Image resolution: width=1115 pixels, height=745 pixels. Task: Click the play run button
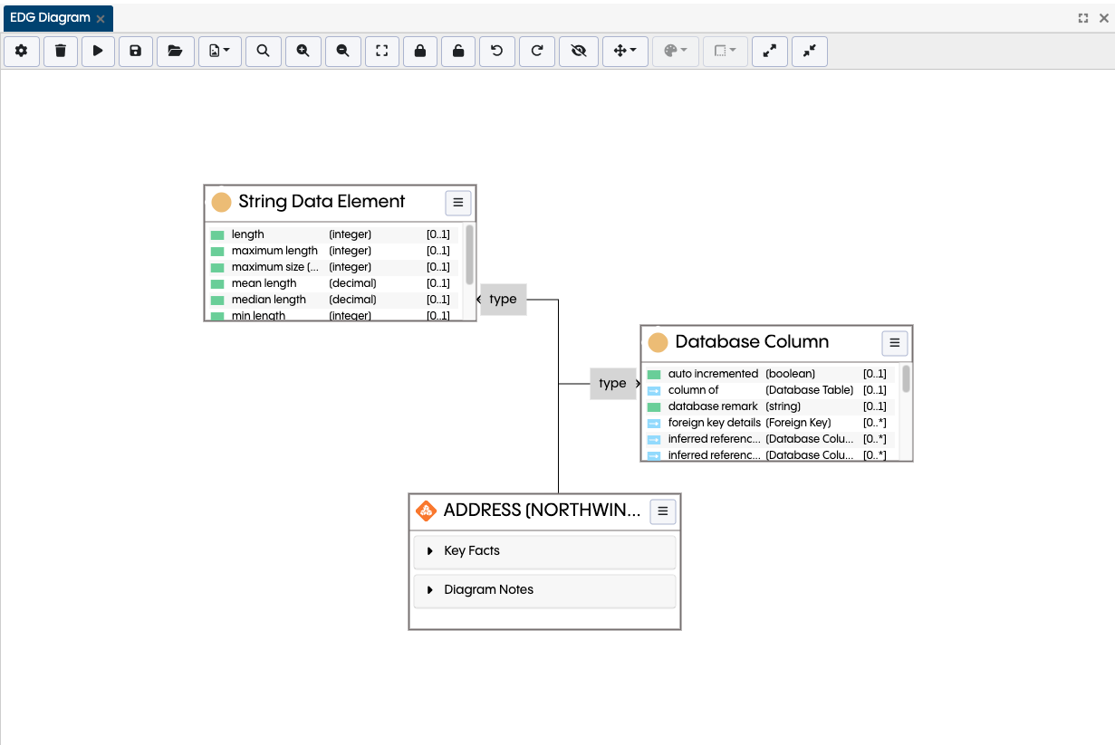(x=98, y=52)
